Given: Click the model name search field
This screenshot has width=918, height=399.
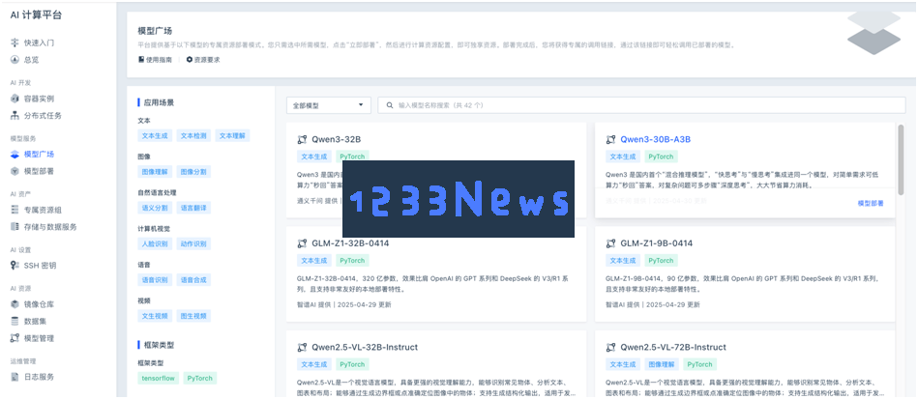Looking at the screenshot, I should [641, 105].
